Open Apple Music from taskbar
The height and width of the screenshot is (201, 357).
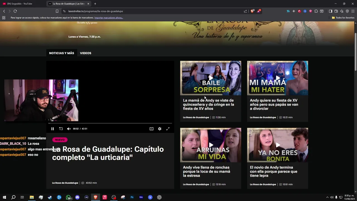(105, 197)
